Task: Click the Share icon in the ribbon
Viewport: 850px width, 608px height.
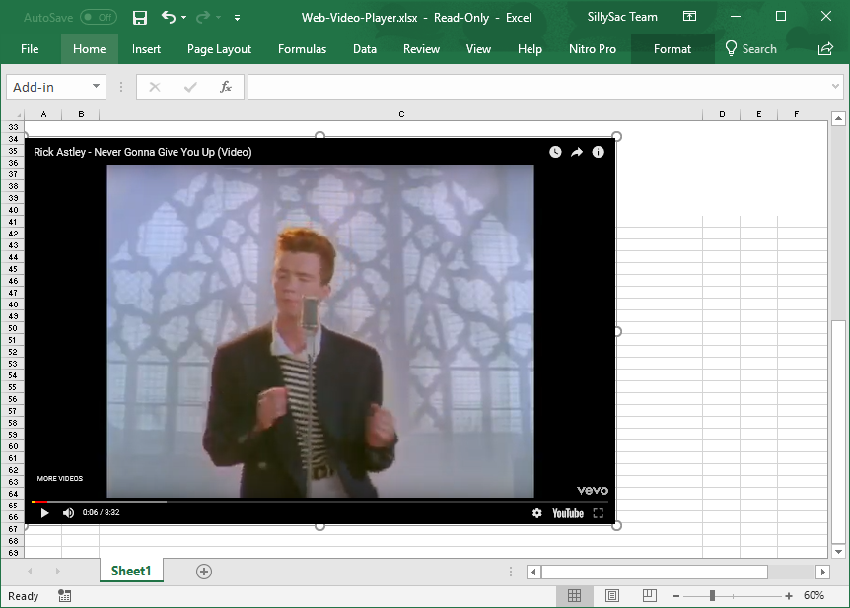Action: (x=825, y=49)
